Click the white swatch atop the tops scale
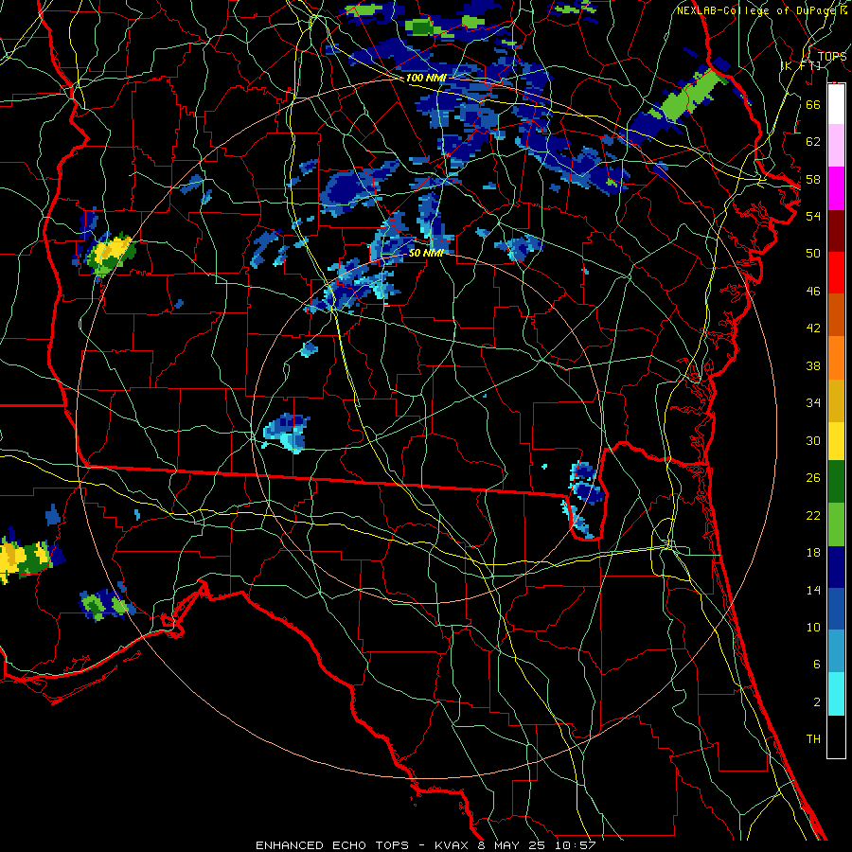The height and width of the screenshot is (852, 852). click(x=836, y=104)
